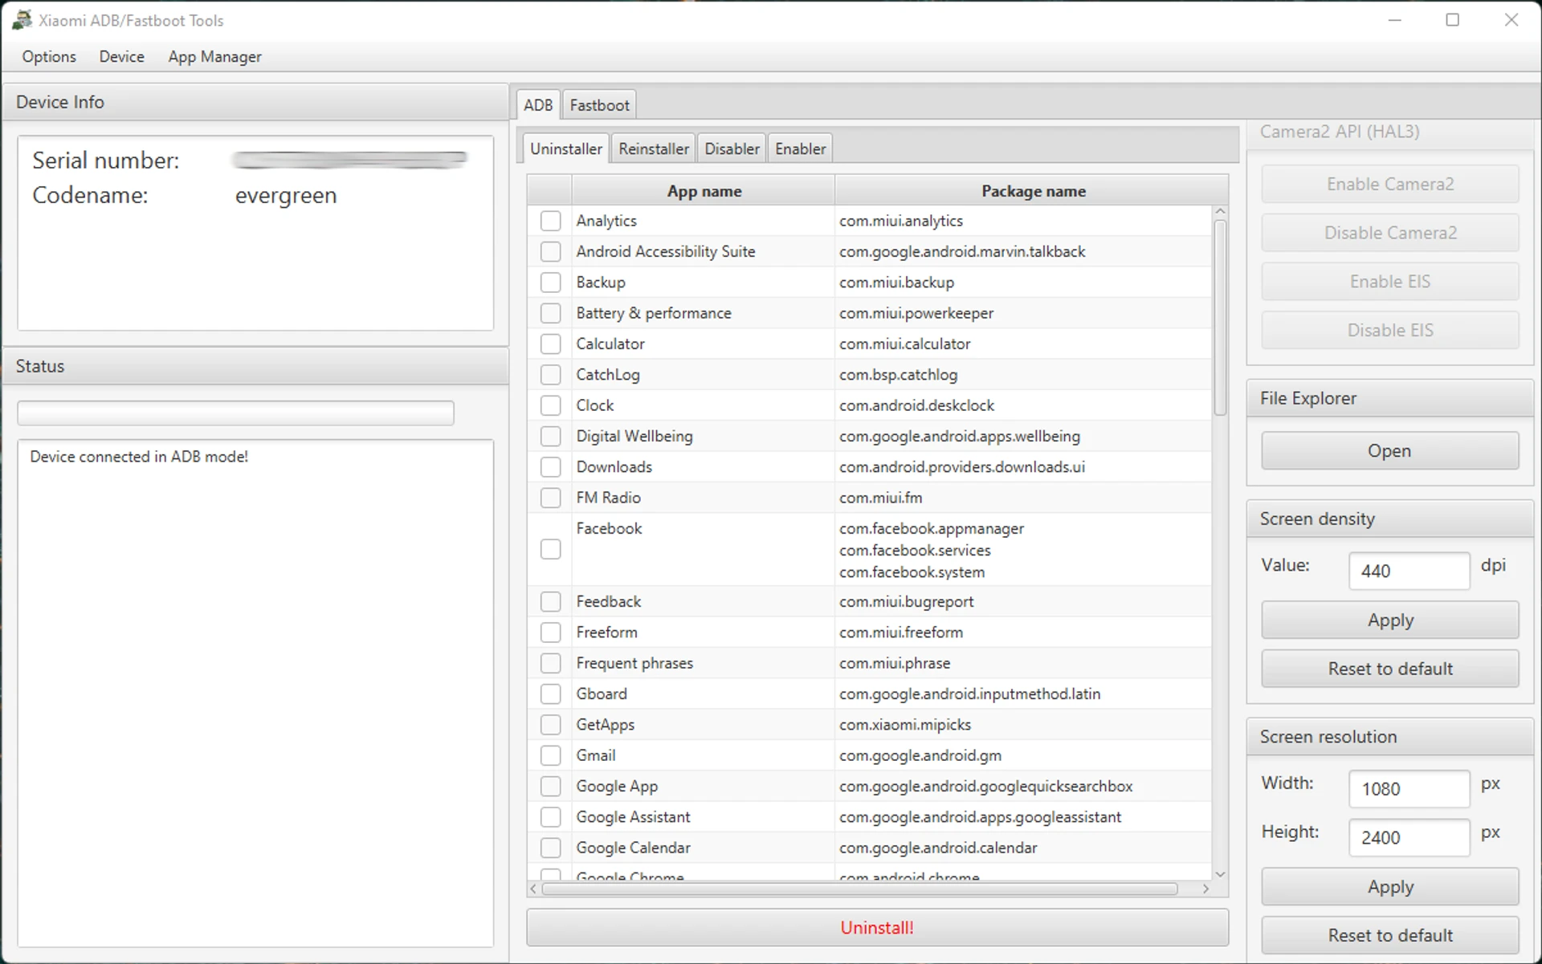Click the red Uninstall! button

(877, 927)
